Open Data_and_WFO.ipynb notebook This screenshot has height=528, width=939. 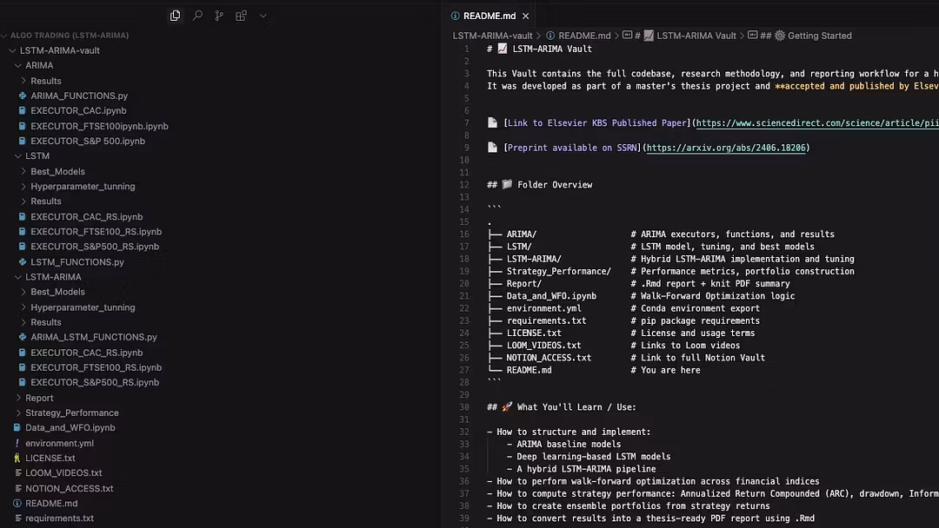(x=70, y=427)
